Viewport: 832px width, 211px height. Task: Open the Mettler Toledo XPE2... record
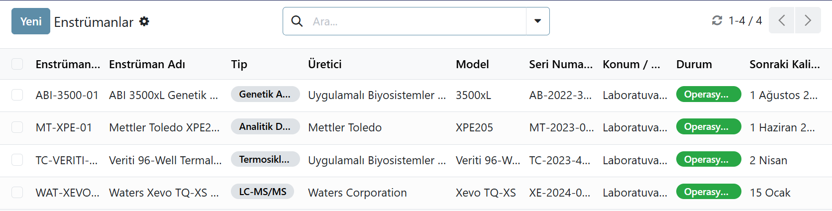coord(164,127)
